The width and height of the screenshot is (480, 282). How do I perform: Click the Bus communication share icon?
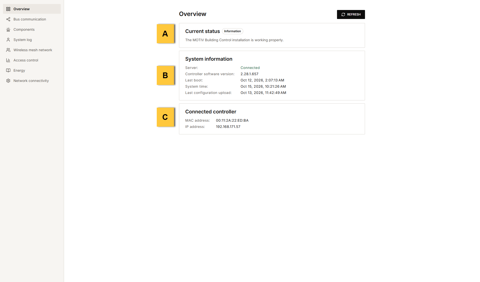pyautogui.click(x=8, y=19)
